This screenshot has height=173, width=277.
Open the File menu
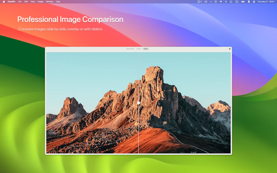point(20,2)
